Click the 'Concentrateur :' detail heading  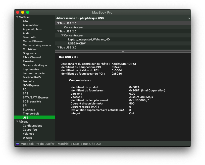pyautogui.click(x=80, y=80)
